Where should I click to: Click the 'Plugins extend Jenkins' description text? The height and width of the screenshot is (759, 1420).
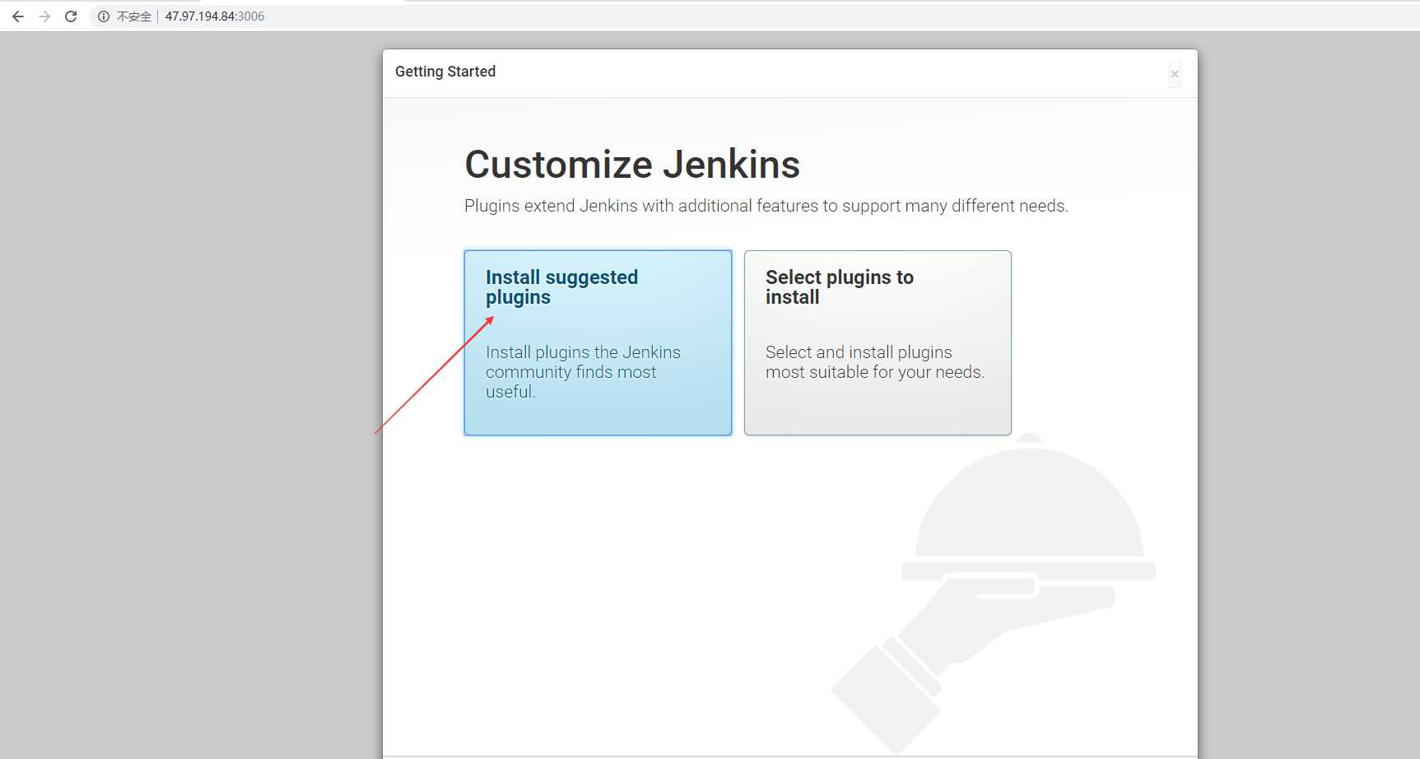pyautogui.click(x=766, y=206)
